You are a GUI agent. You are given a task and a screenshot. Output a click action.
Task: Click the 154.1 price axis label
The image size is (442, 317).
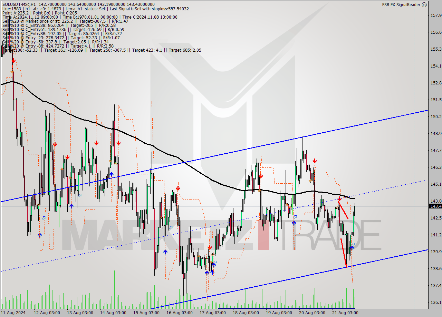(x=436, y=66)
